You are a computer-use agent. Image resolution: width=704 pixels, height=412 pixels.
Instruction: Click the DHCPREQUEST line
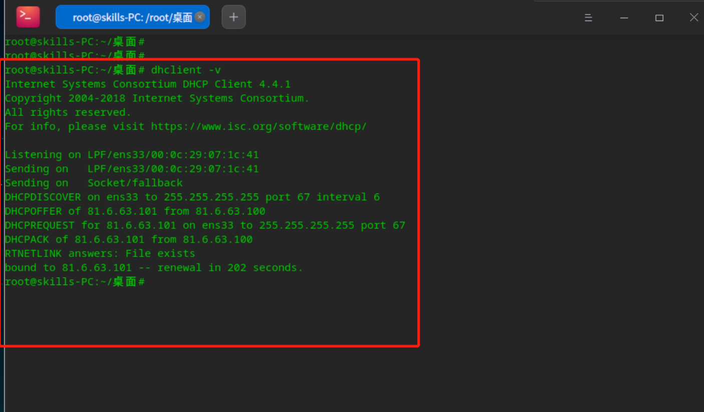click(x=205, y=225)
